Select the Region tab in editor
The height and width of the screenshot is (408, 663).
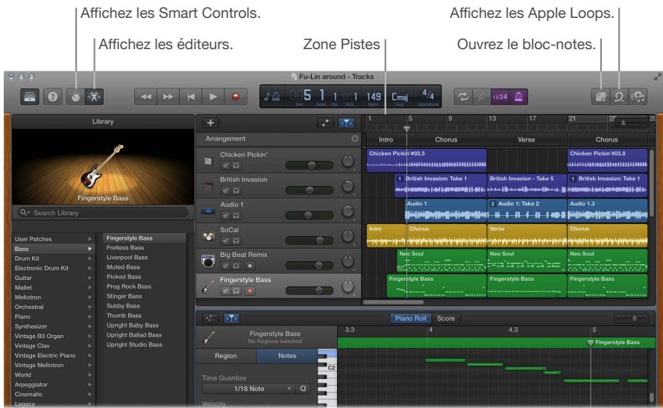pos(226,356)
